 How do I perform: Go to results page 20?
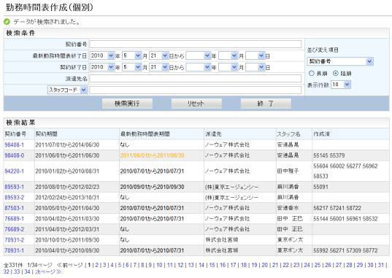265,265
